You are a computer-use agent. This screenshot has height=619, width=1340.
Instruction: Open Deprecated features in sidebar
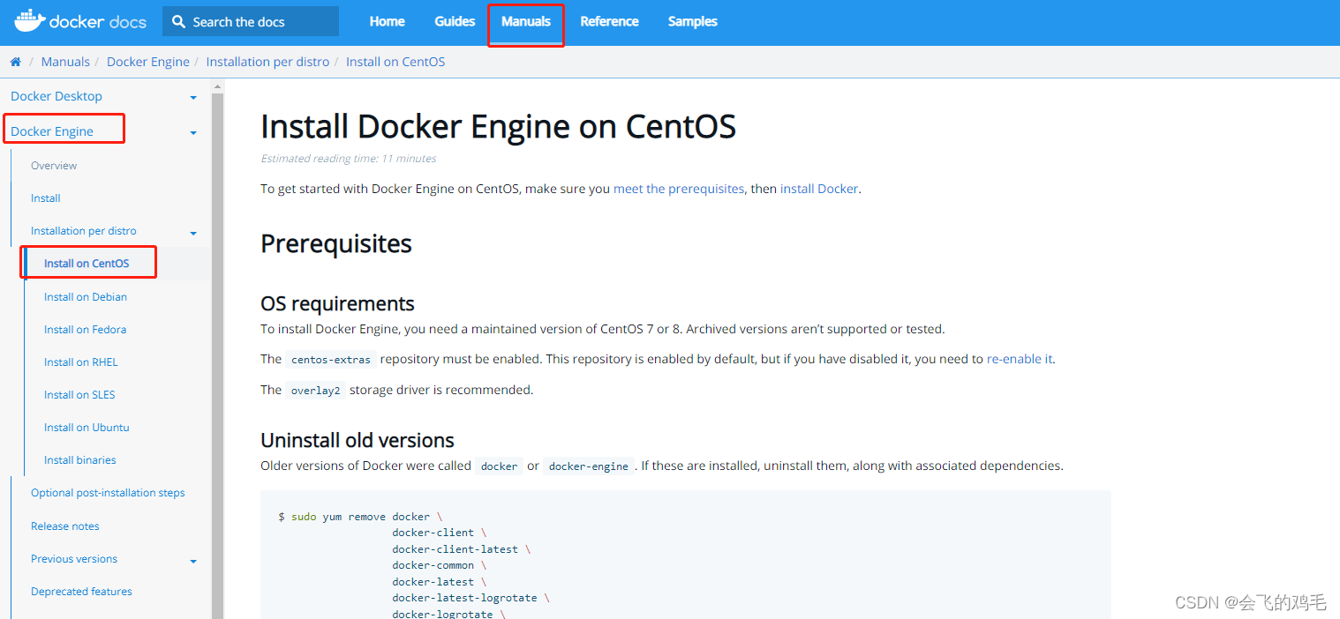pyautogui.click(x=81, y=592)
